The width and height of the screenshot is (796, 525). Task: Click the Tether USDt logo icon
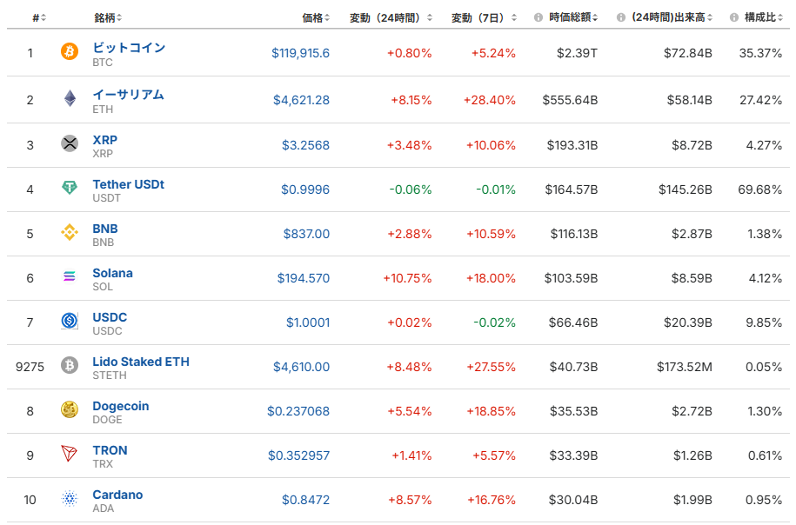click(x=70, y=188)
